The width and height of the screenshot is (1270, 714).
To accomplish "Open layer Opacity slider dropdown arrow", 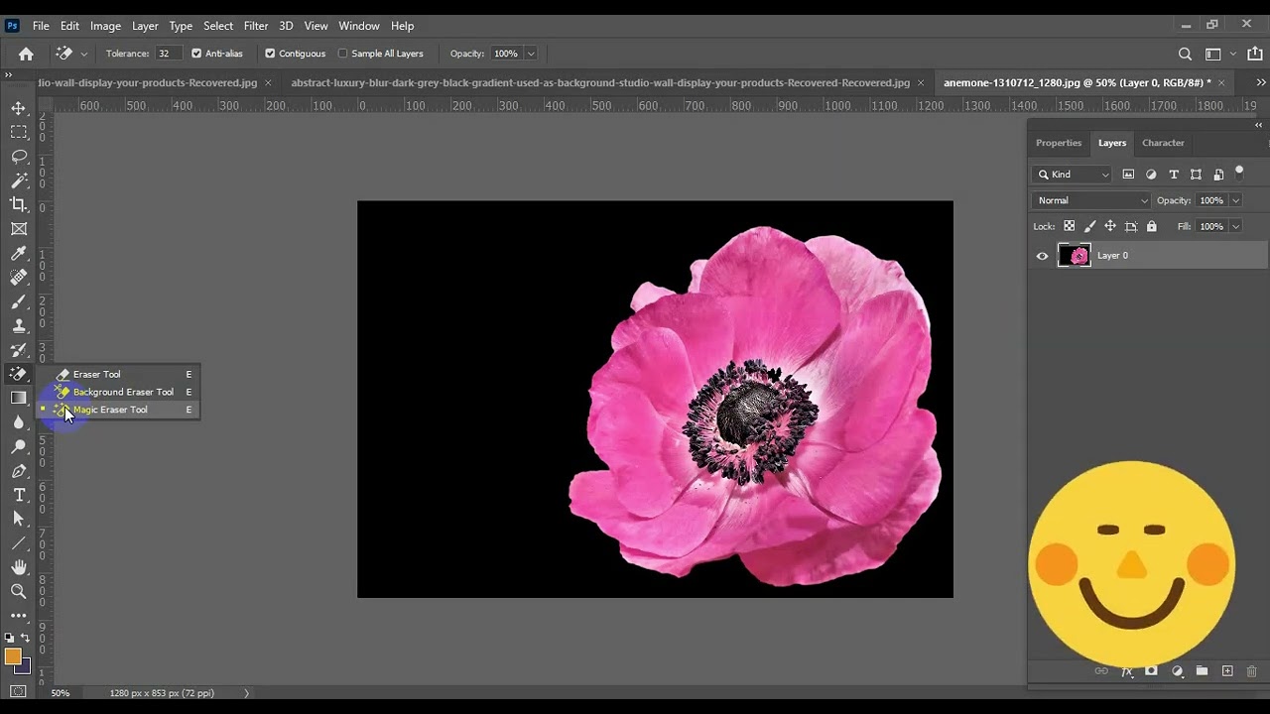I will (x=1235, y=200).
